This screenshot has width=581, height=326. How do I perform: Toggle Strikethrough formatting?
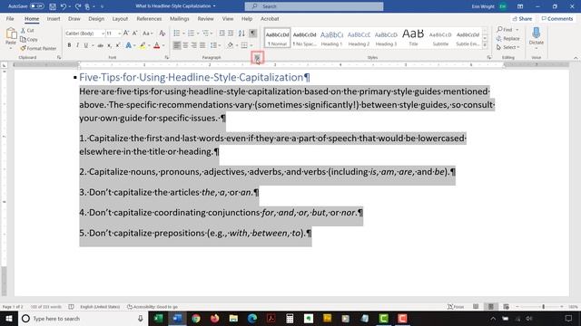click(x=101, y=45)
